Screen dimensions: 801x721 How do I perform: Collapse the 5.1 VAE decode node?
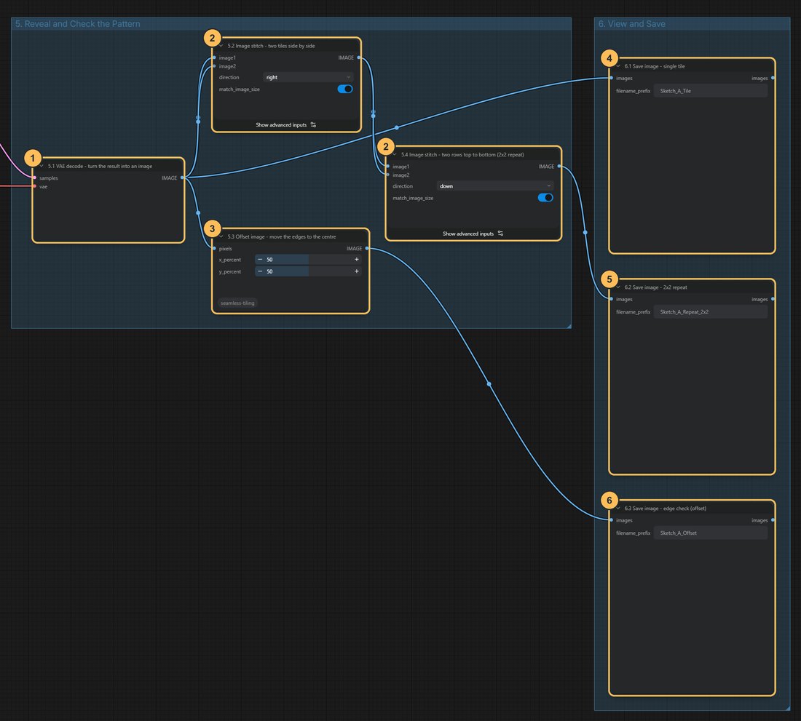[42, 166]
